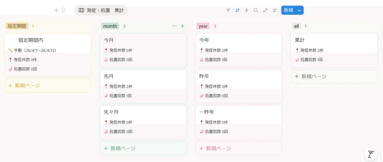Click the add view plus icon
Image resolution: width=383 pixels, height=162 pixels.
56,10
